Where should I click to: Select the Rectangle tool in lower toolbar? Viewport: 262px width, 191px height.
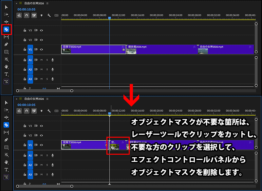(x=6, y=147)
